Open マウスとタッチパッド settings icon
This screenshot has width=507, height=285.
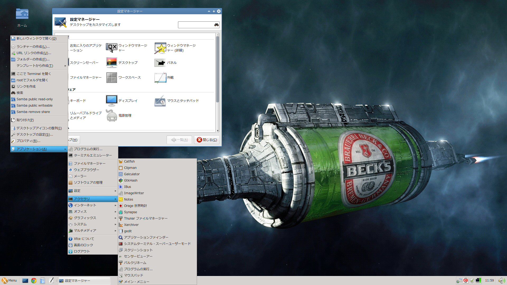[160, 101]
